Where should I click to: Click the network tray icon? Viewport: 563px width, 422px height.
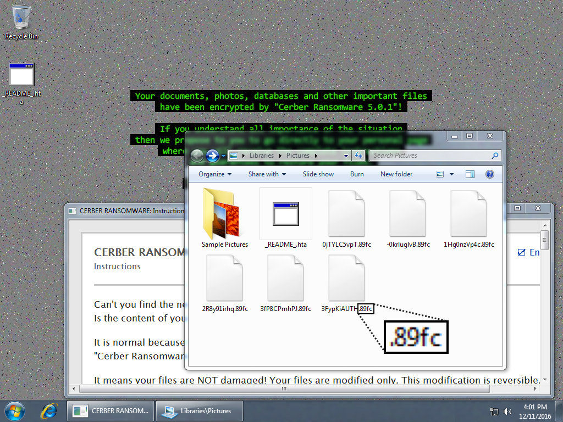pyautogui.click(x=494, y=412)
